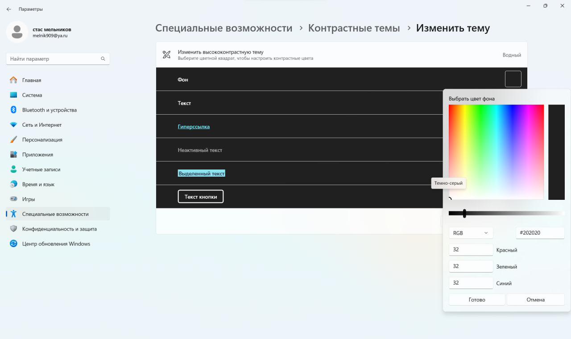
Task: Click the Персонализация brush icon
Action: 13,140
